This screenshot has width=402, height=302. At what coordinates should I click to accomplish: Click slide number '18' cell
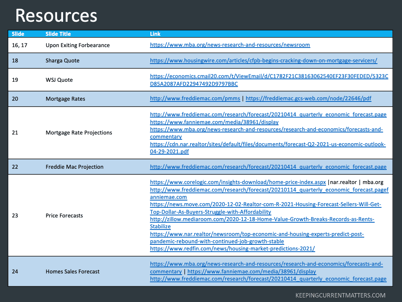[x=15, y=61]
